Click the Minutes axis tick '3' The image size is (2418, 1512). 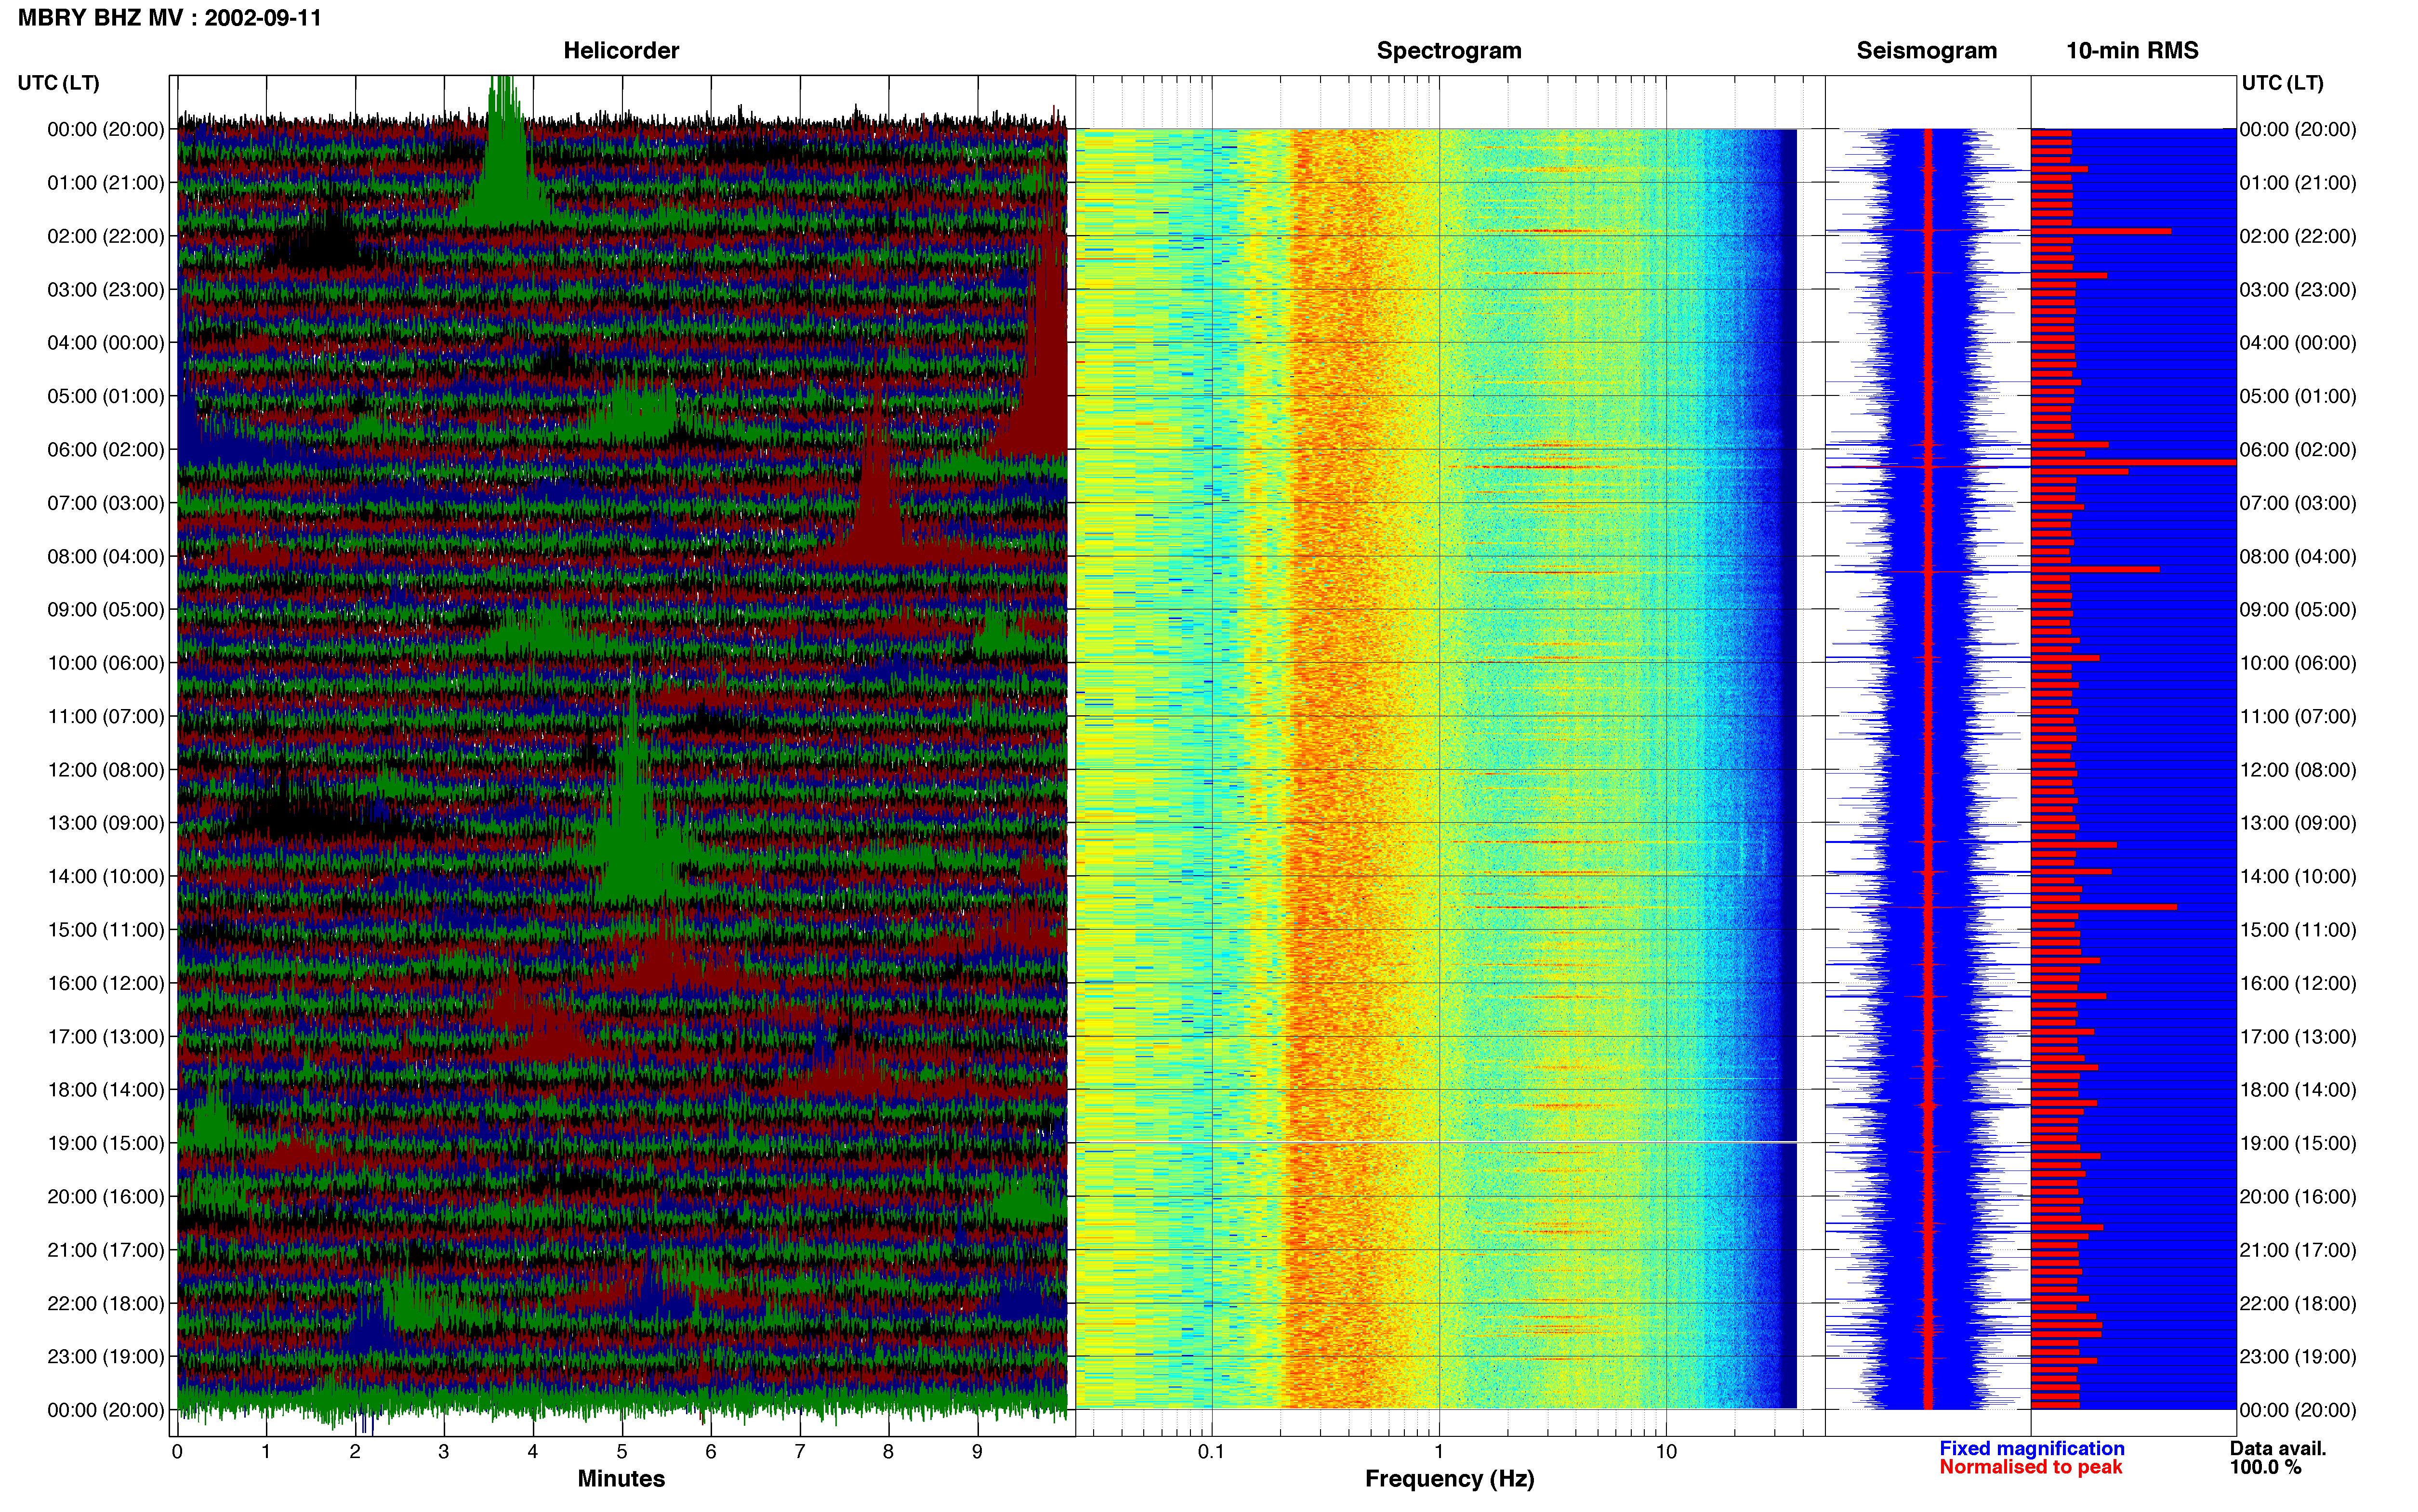pos(444,1452)
